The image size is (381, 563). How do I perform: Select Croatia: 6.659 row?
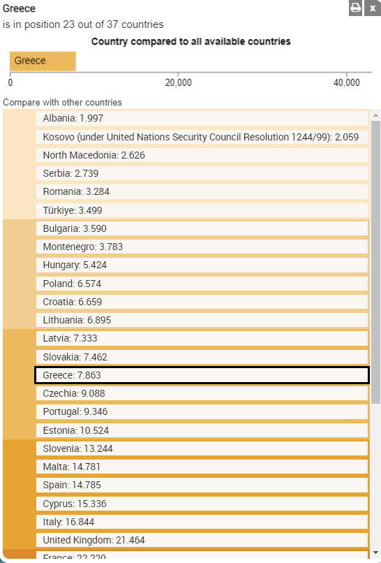[202, 302]
